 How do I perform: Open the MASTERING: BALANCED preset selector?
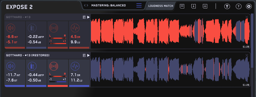pos(109,5)
